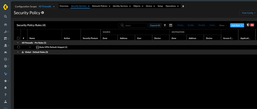Screen dimensions: 257x109
Task: Toggle the select-all checkbox in table header
Action: pyautogui.click(x=18, y=38)
